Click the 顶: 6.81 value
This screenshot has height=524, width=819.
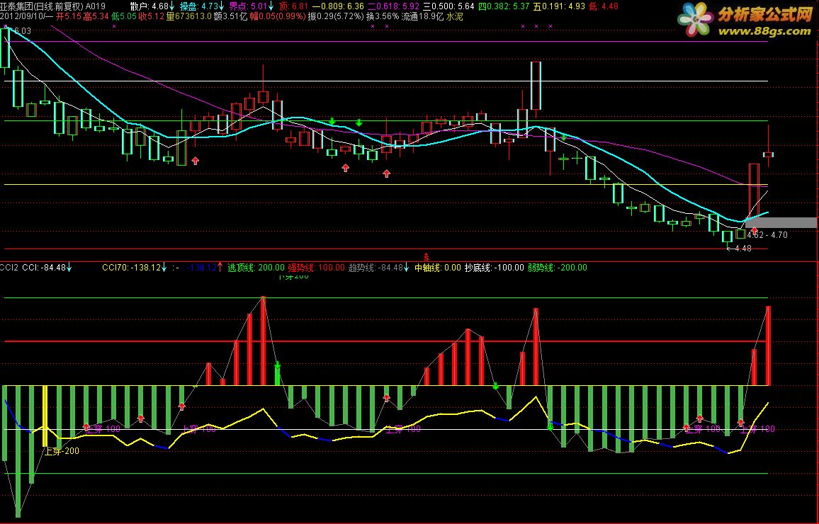[x=293, y=6]
